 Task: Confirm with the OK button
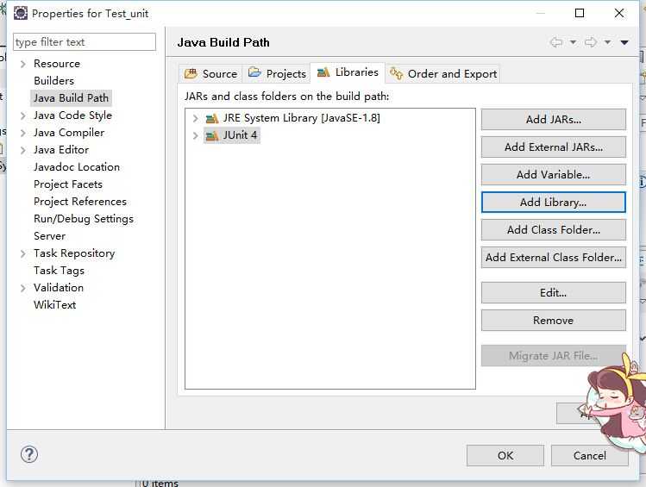point(505,455)
